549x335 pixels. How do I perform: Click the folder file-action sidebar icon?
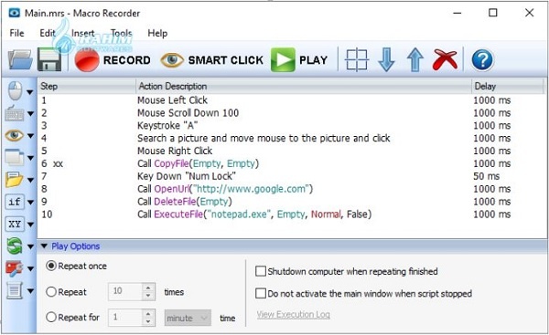15,180
